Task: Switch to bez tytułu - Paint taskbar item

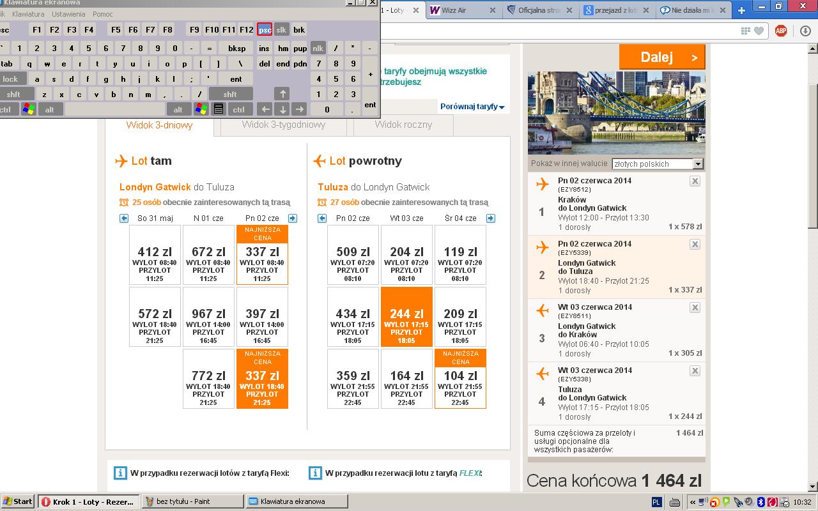Action: (192, 501)
